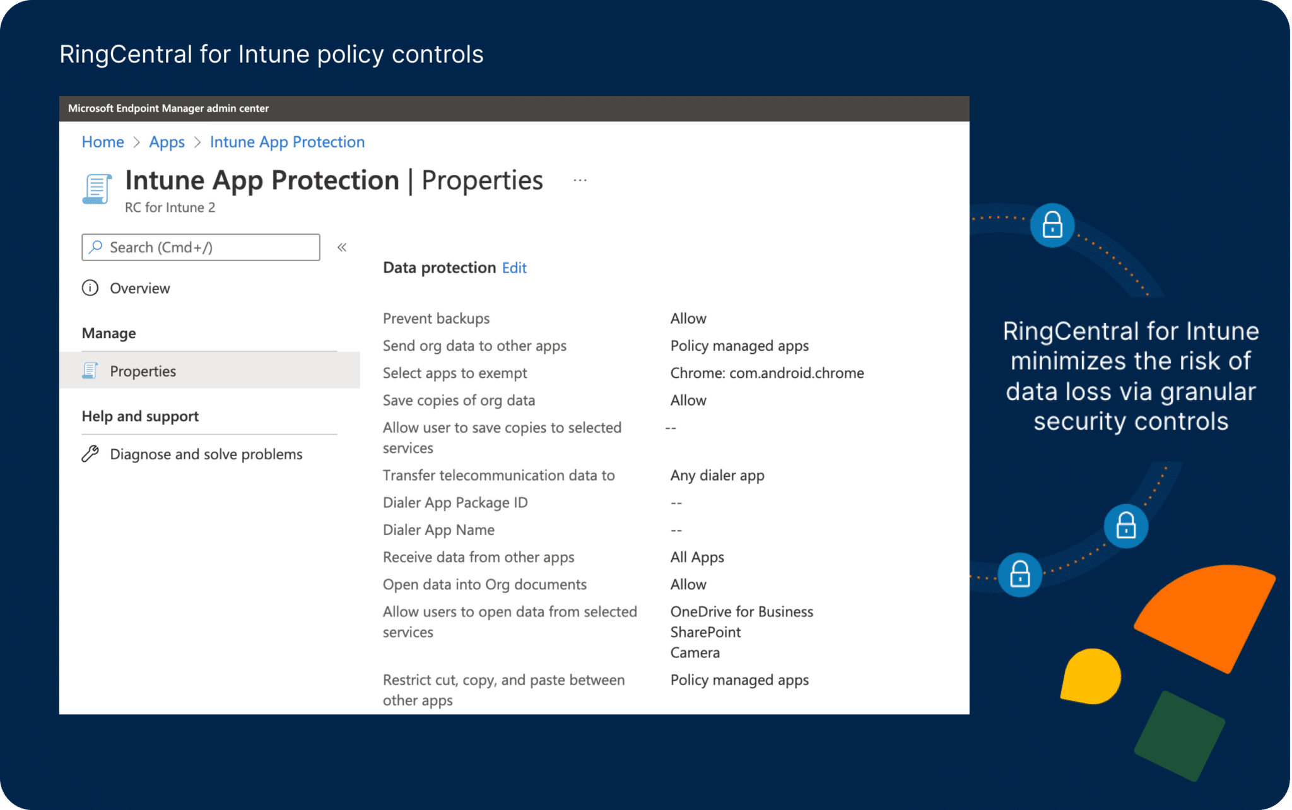This screenshot has height=810, width=1292.
Task: Click the magnifier icon in search box
Action: coord(96,247)
